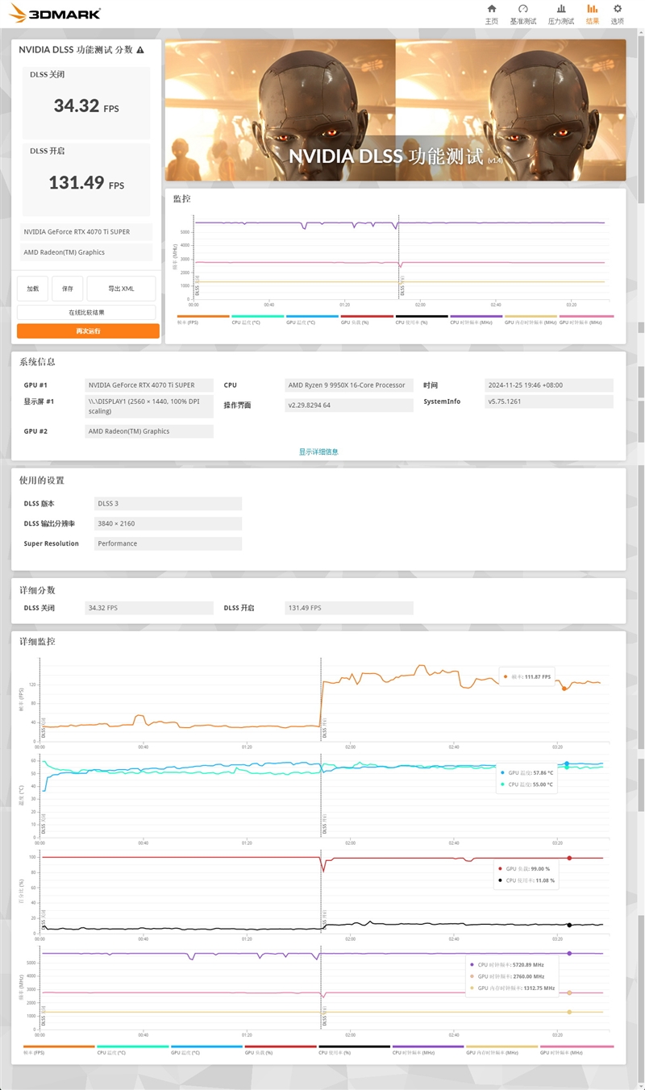Open the DLSS 版本 selector showing DLSS 3

coord(167,503)
